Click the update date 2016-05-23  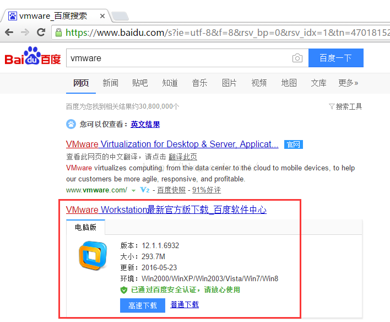tap(159, 267)
